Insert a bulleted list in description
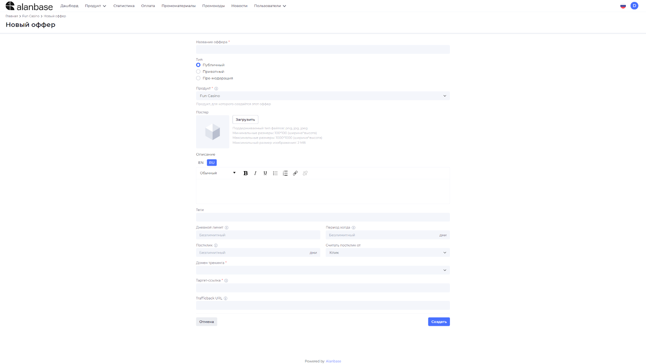646x364 pixels. coord(275,173)
